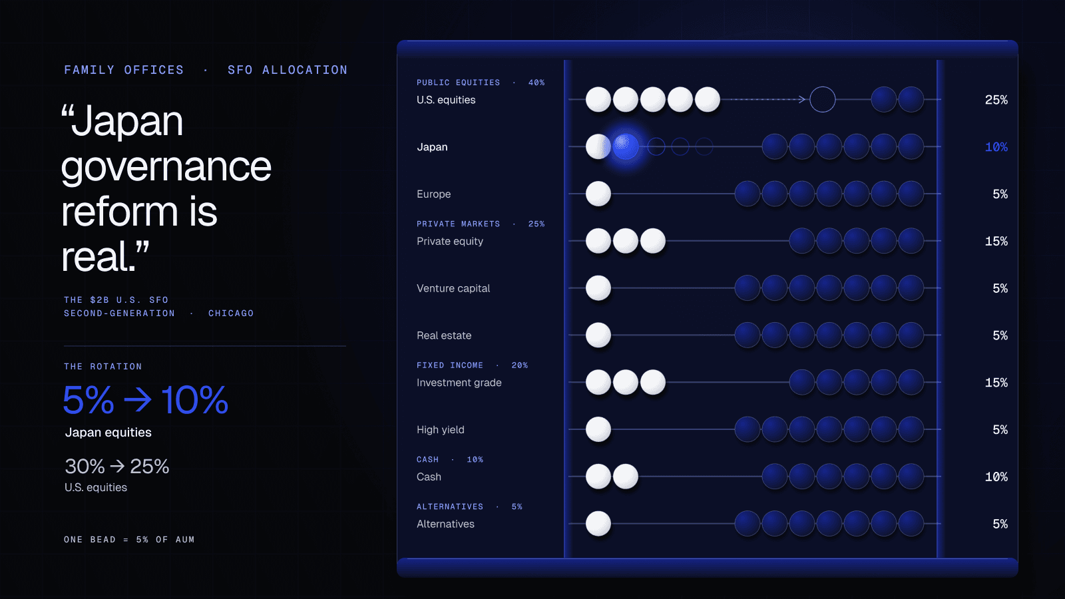Click the PRIVATE MARKETS 25% group label
This screenshot has width=1065, height=599.
click(481, 224)
